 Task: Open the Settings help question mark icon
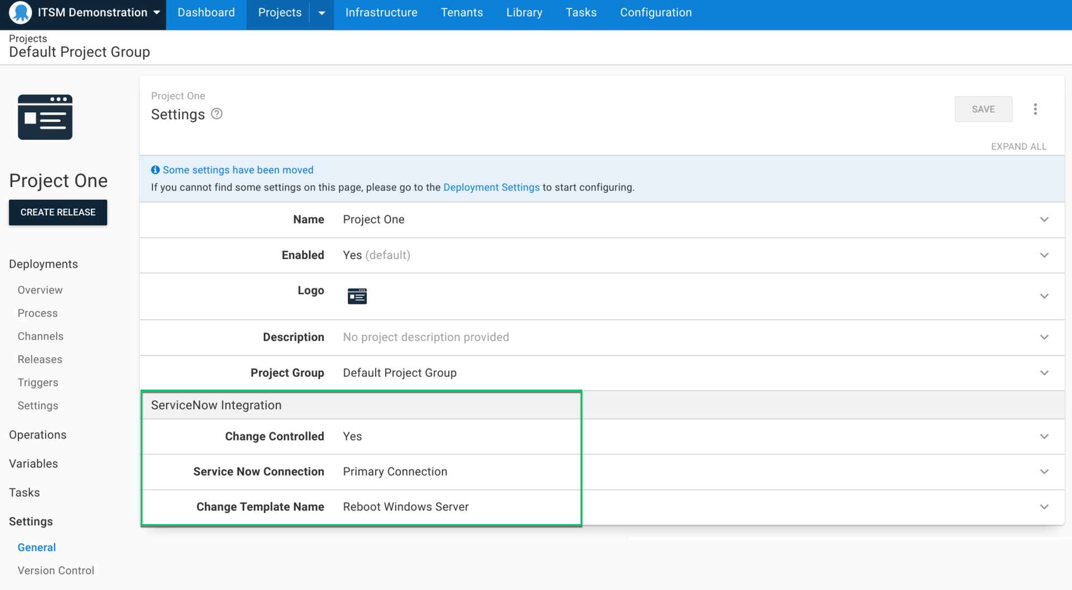[217, 113]
